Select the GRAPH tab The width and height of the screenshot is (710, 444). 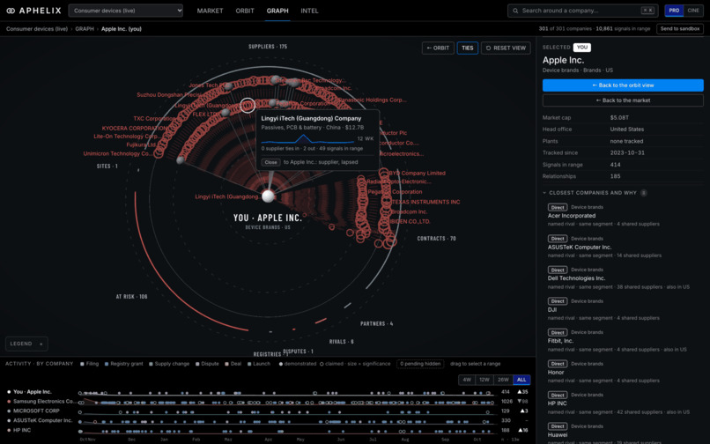point(277,11)
